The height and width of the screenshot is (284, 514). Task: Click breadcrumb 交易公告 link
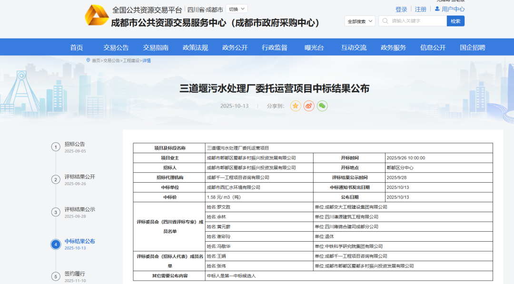[x=112, y=60]
